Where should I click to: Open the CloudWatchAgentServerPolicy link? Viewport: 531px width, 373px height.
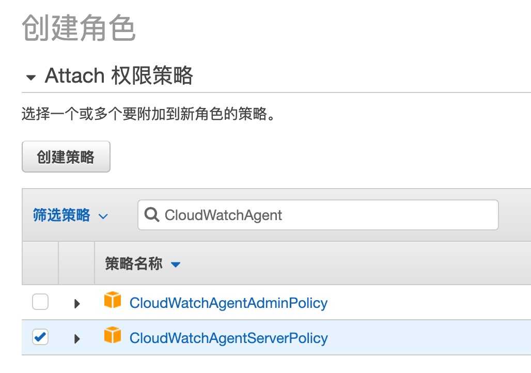point(228,338)
